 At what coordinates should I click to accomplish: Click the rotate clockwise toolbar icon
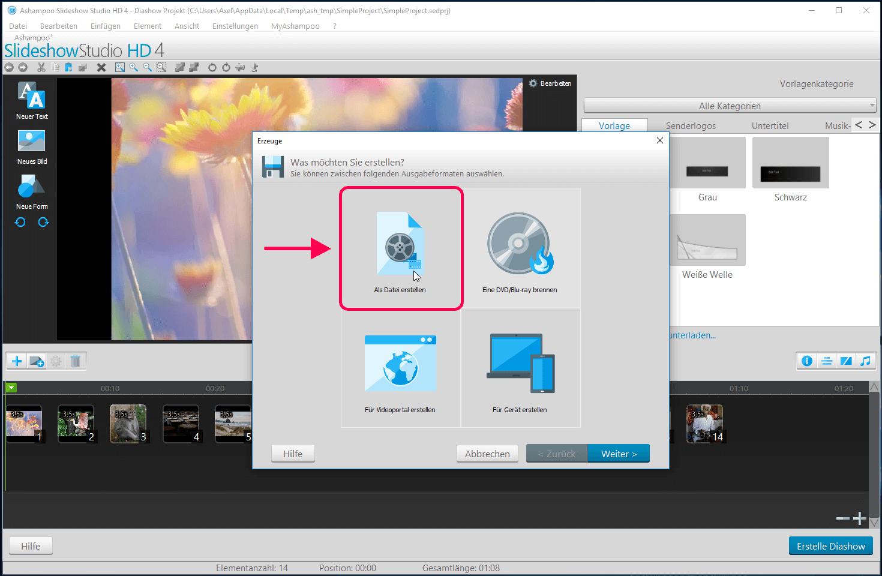click(226, 67)
